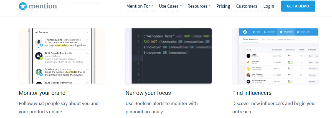The height and width of the screenshot is (118, 332).
Task: Click the UBER avatar icon in table
Action: (x=248, y=56)
